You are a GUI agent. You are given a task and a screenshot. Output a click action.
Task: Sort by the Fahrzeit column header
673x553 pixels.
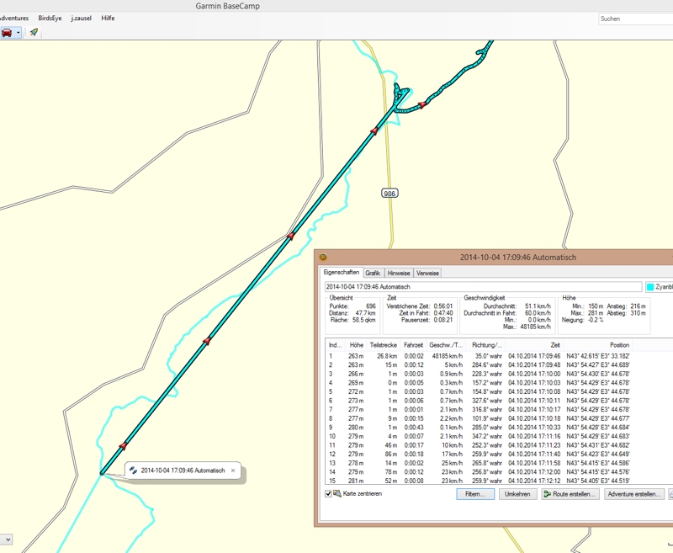pos(413,345)
